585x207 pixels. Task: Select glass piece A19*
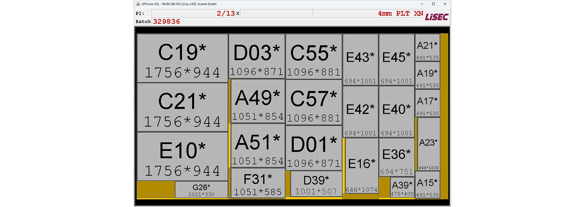(x=427, y=75)
